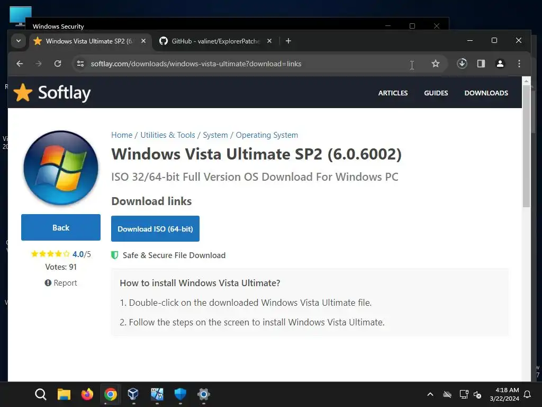Open the Chrome profile icon
Image resolution: width=542 pixels, height=407 pixels.
coord(500,64)
